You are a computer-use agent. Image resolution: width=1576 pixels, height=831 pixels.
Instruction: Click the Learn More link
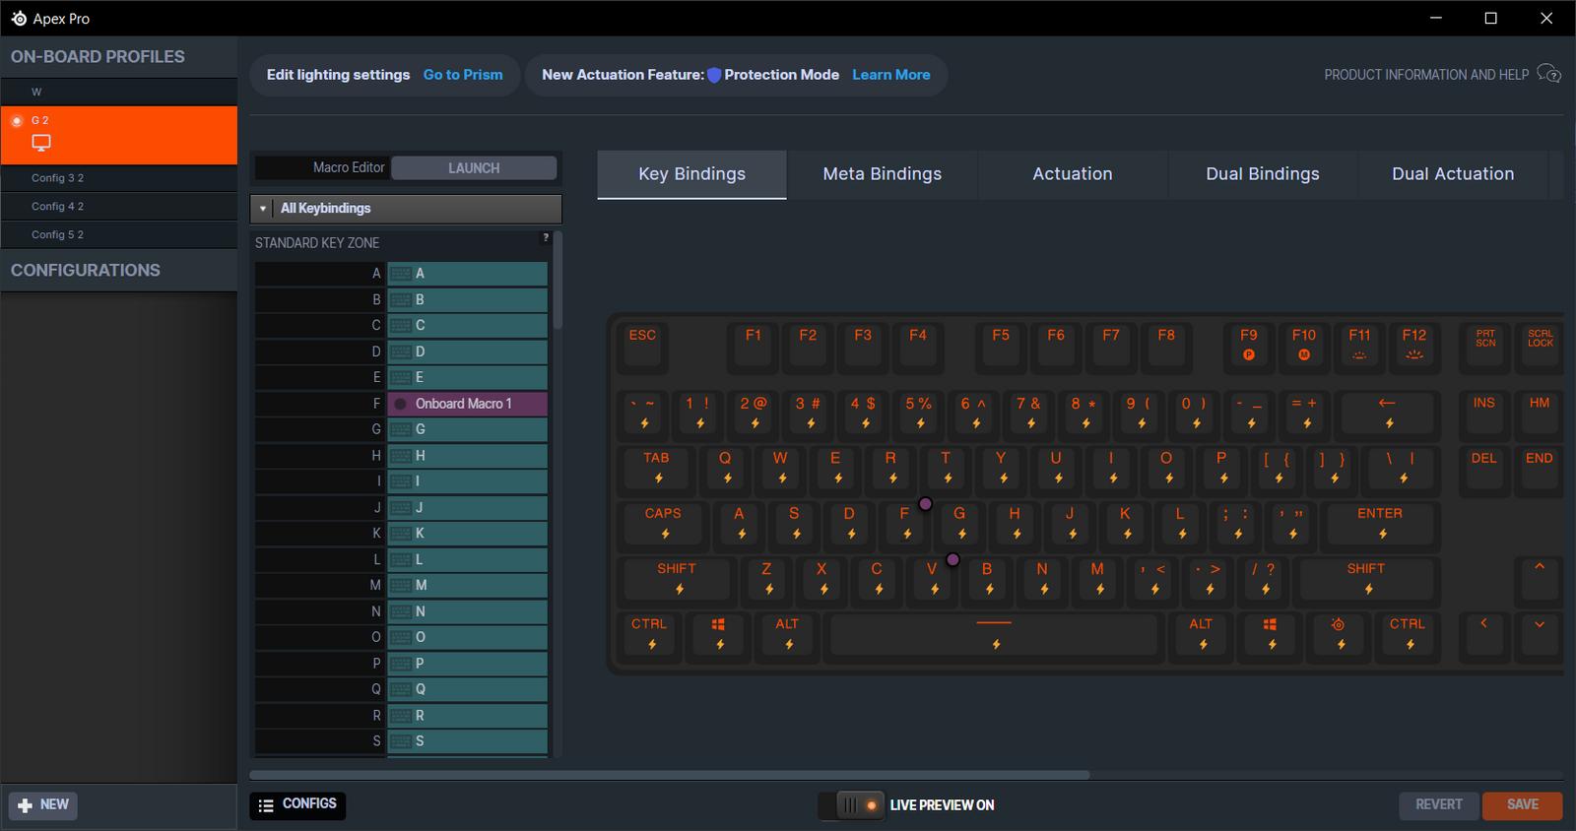point(891,75)
